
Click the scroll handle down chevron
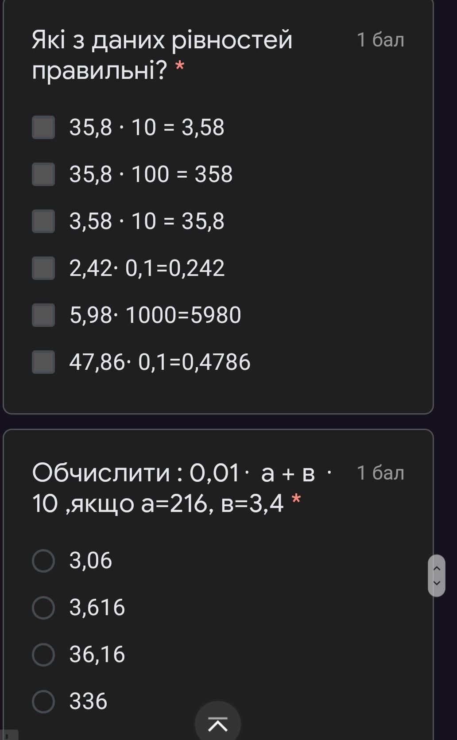tap(437, 583)
